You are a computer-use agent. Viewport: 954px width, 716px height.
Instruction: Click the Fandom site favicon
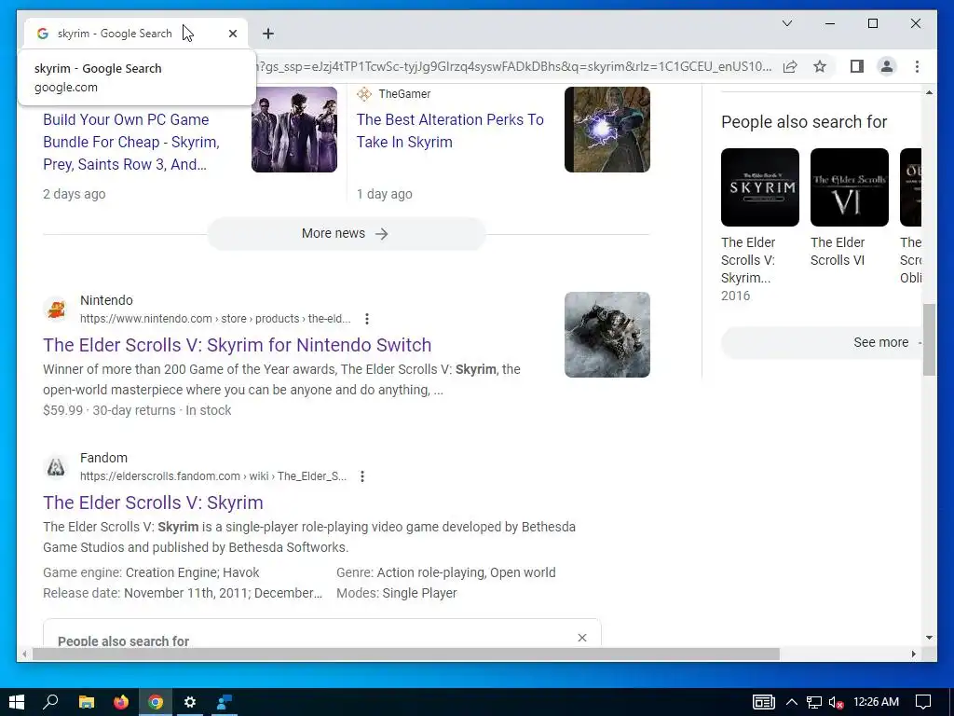point(56,467)
